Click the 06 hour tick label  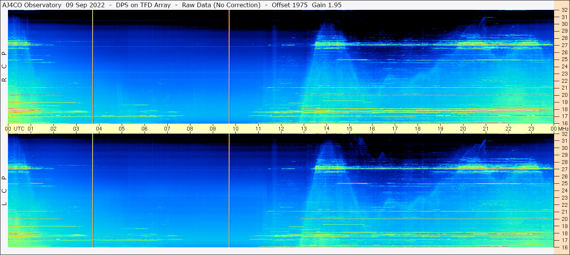(144, 129)
